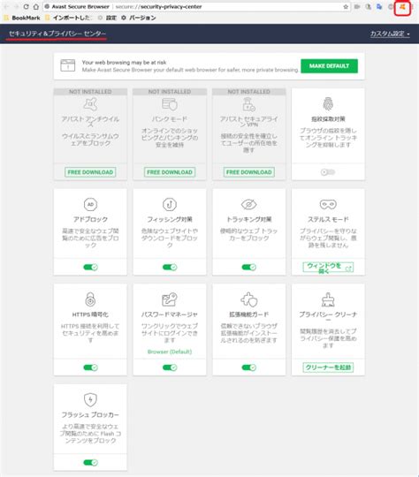The image size is (419, 477).
Task: Enable the 指紋採取対策 toggle
Action: [x=328, y=172]
